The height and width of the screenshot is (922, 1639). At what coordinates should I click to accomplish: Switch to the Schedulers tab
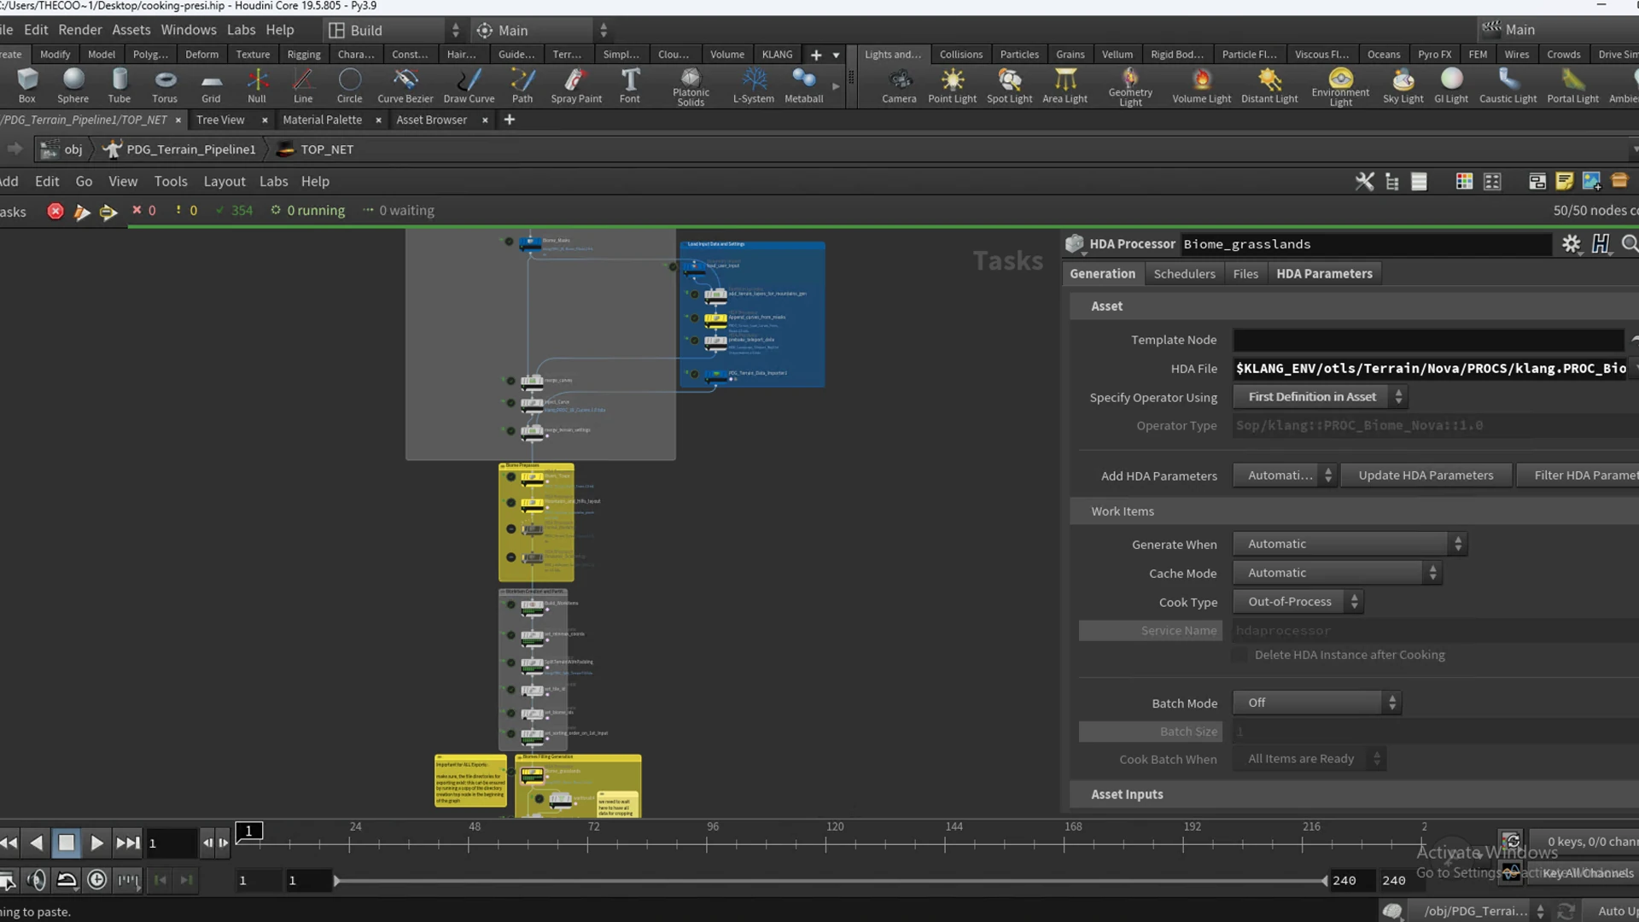[x=1184, y=274]
